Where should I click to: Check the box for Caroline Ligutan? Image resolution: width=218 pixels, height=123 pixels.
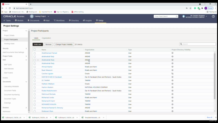click(35, 74)
